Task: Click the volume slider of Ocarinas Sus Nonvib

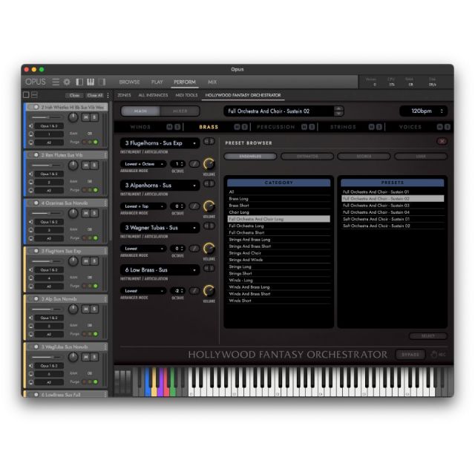Action: [47, 213]
